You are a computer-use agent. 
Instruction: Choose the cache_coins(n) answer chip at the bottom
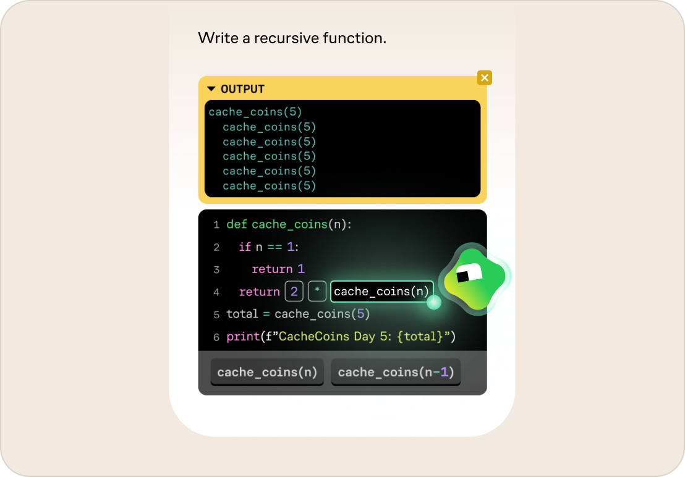(267, 372)
